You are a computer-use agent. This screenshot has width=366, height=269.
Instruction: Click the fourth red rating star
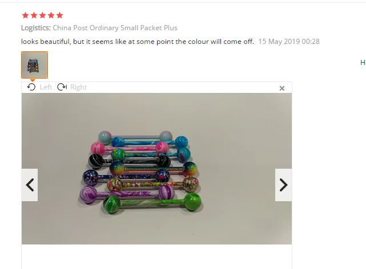pos(51,15)
